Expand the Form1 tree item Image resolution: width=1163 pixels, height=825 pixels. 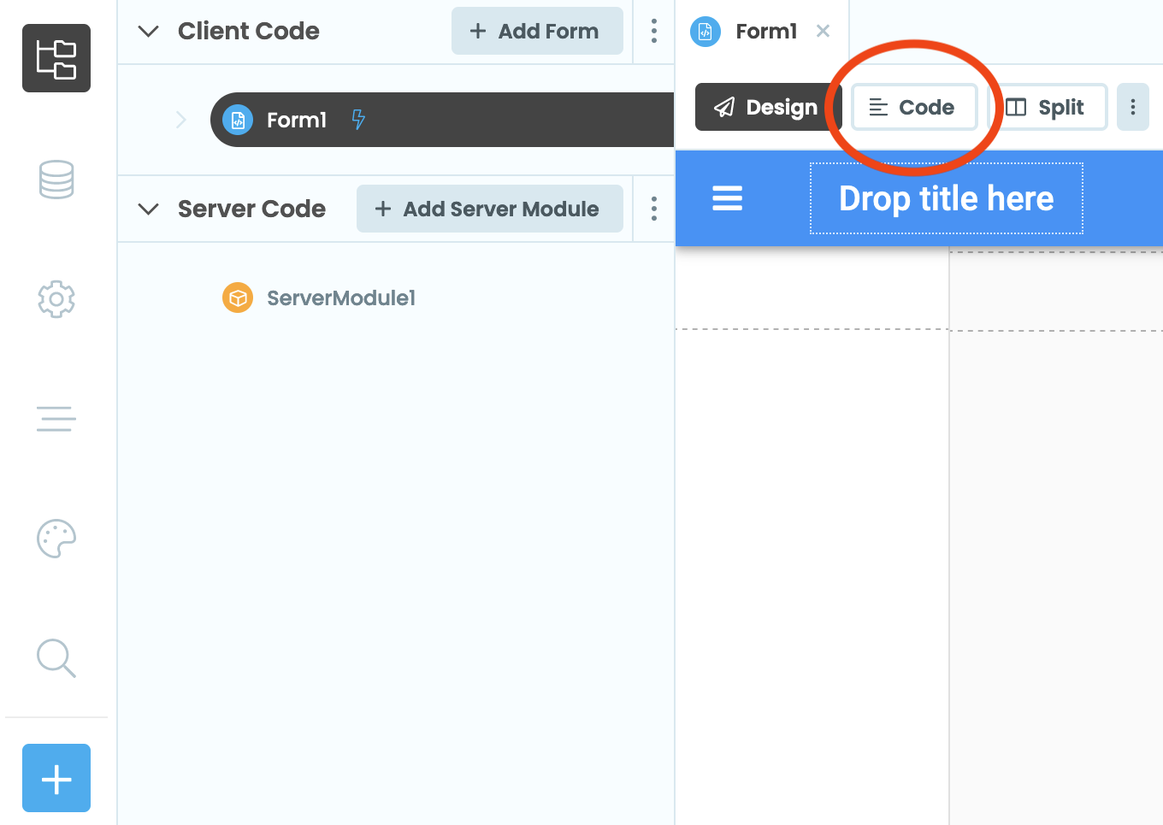point(180,120)
